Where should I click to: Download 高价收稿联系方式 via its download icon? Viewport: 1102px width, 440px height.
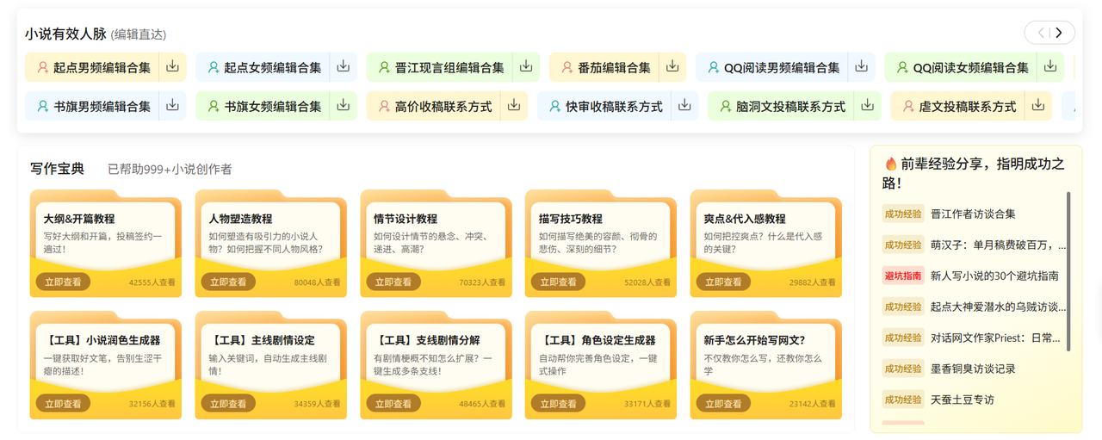pos(514,105)
